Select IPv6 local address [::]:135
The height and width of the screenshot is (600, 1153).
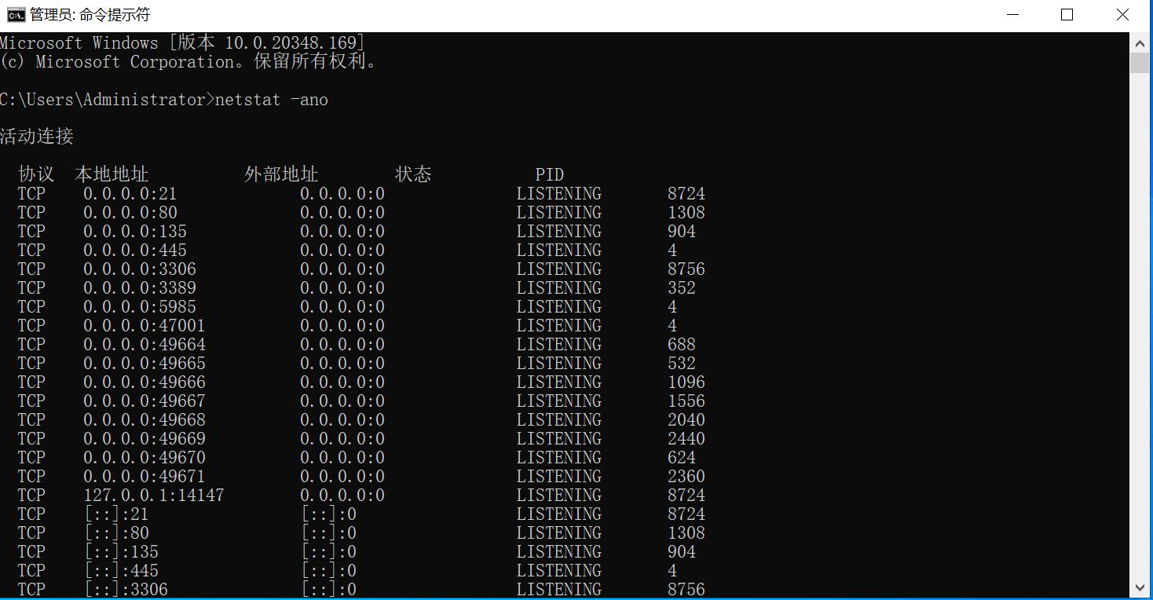(x=121, y=551)
